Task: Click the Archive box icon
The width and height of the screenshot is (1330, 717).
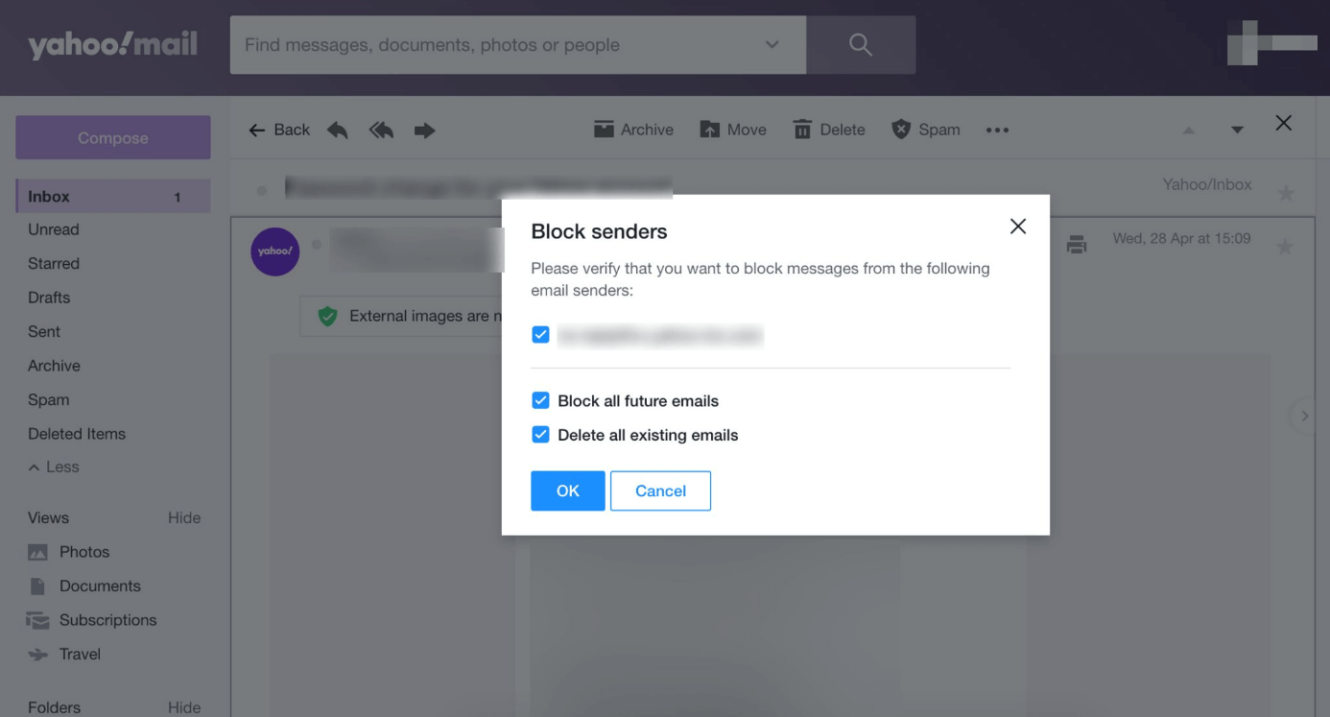Action: 604,130
